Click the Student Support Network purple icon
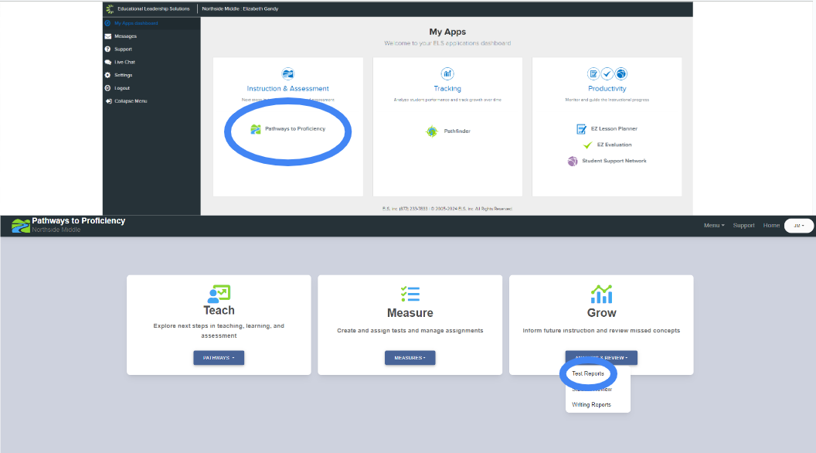816x453 pixels. [573, 162]
